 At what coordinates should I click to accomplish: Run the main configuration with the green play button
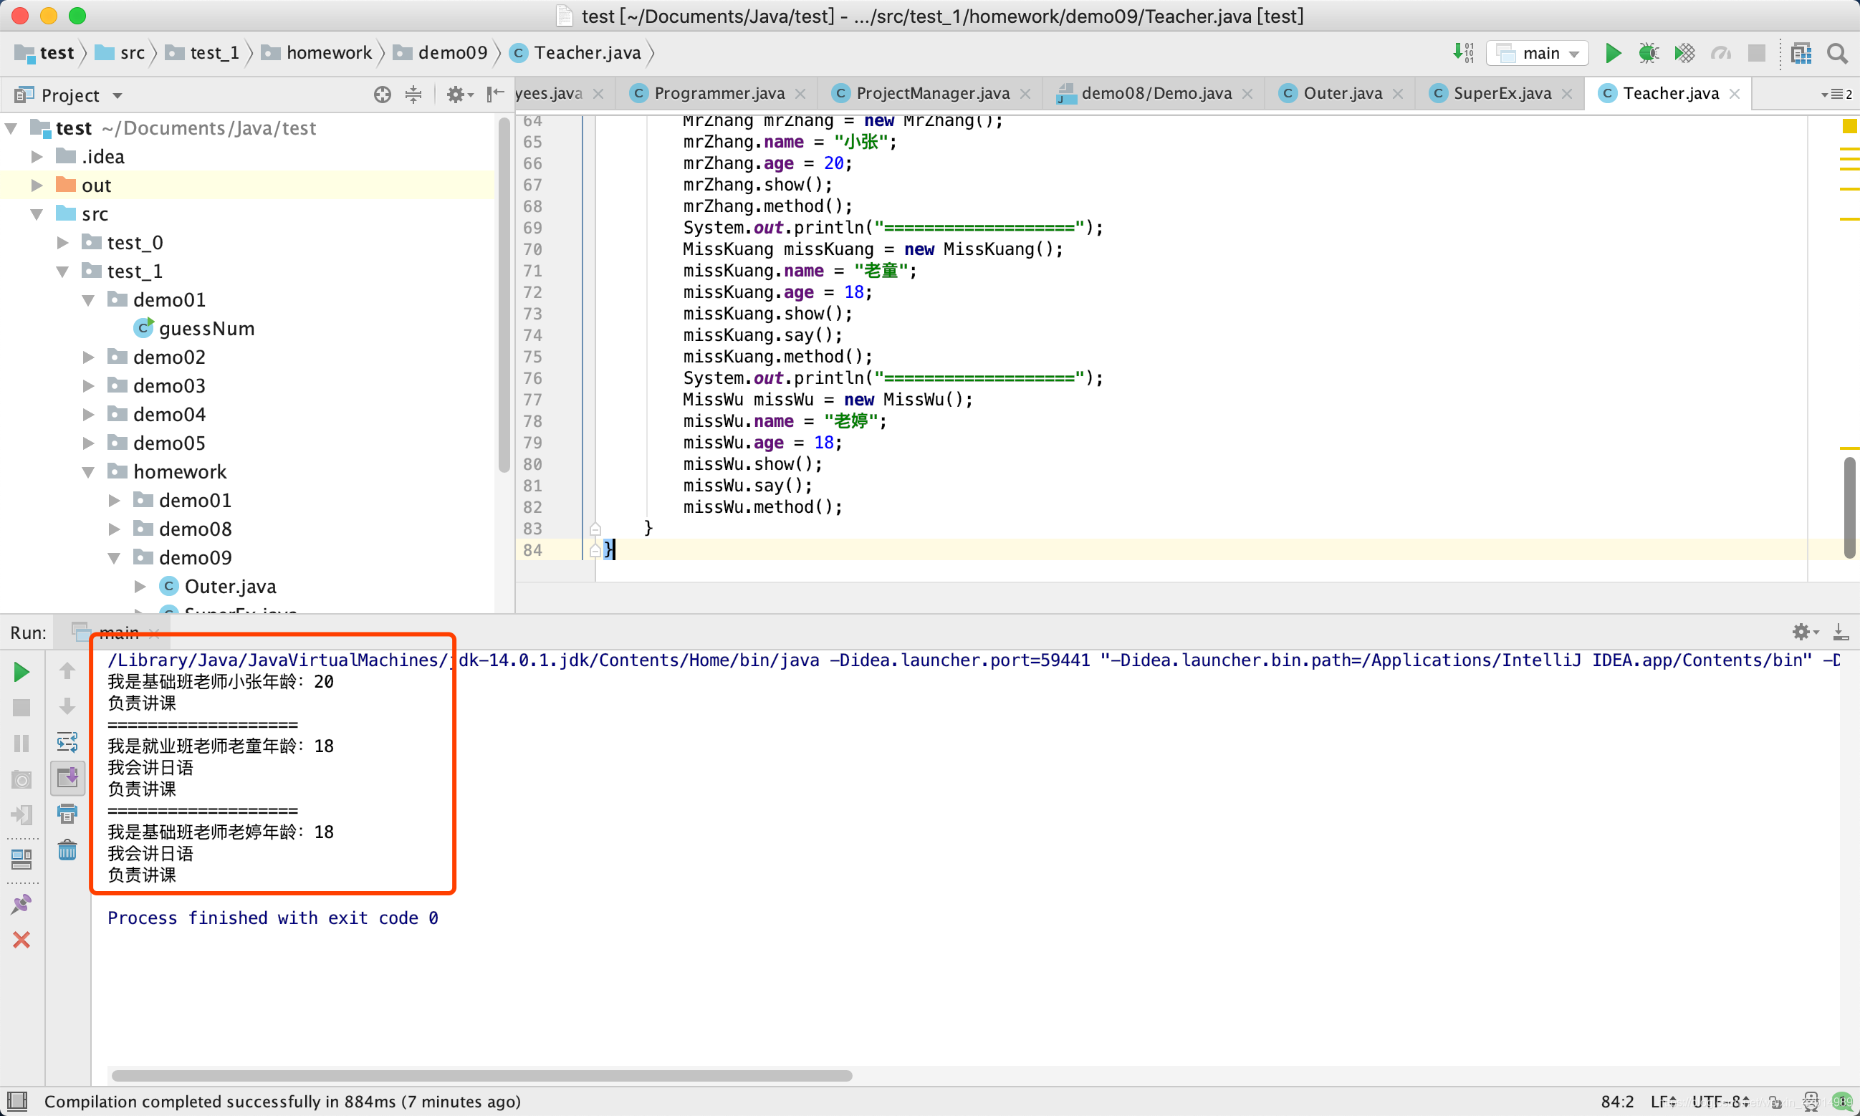1613,52
